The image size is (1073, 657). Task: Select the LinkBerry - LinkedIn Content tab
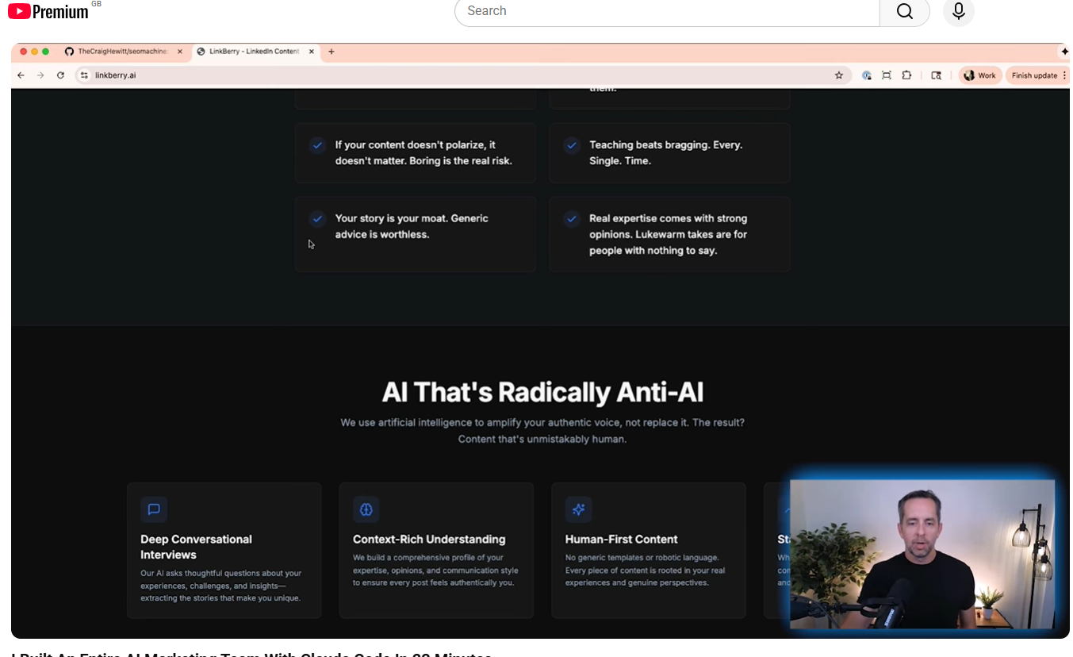click(x=254, y=52)
